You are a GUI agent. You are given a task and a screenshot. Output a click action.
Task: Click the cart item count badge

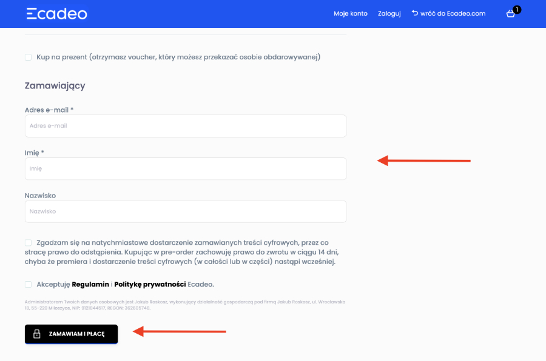[x=516, y=9]
